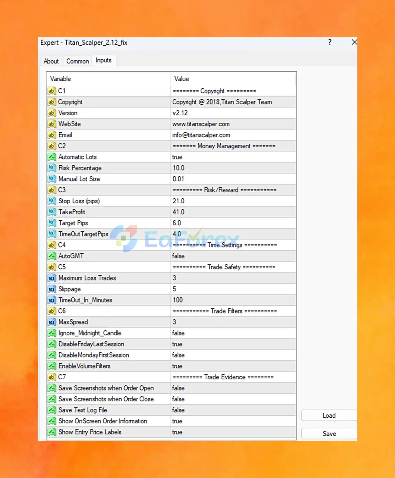
Task: Click the integer icon beside Maximum Loss Trades
Action: pyautogui.click(x=52, y=278)
